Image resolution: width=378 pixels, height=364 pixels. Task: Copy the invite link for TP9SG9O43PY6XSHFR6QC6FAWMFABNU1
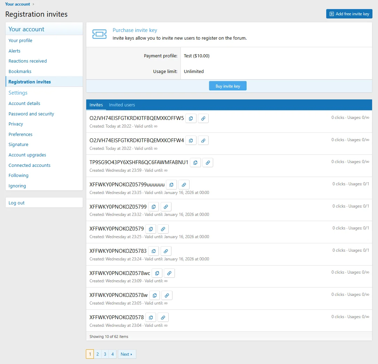click(208, 162)
